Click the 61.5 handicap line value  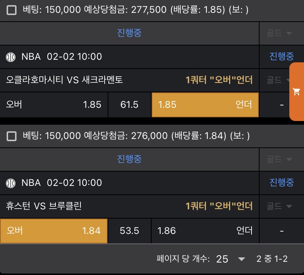click(129, 105)
